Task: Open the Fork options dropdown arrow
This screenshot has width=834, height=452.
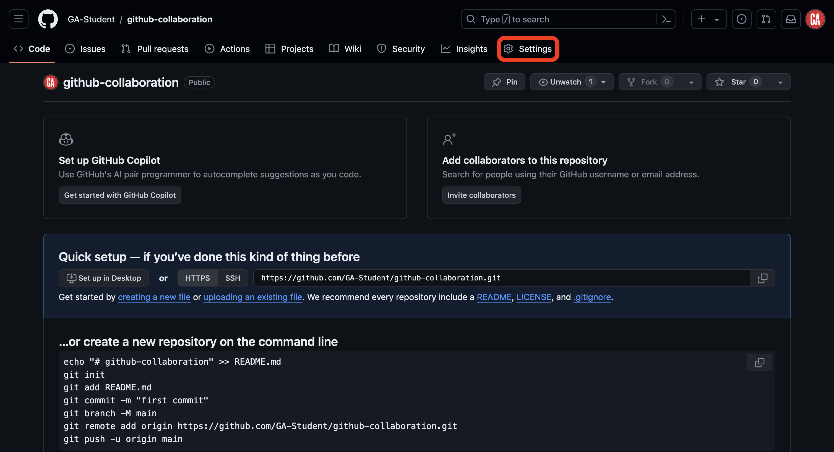Action: coord(691,82)
